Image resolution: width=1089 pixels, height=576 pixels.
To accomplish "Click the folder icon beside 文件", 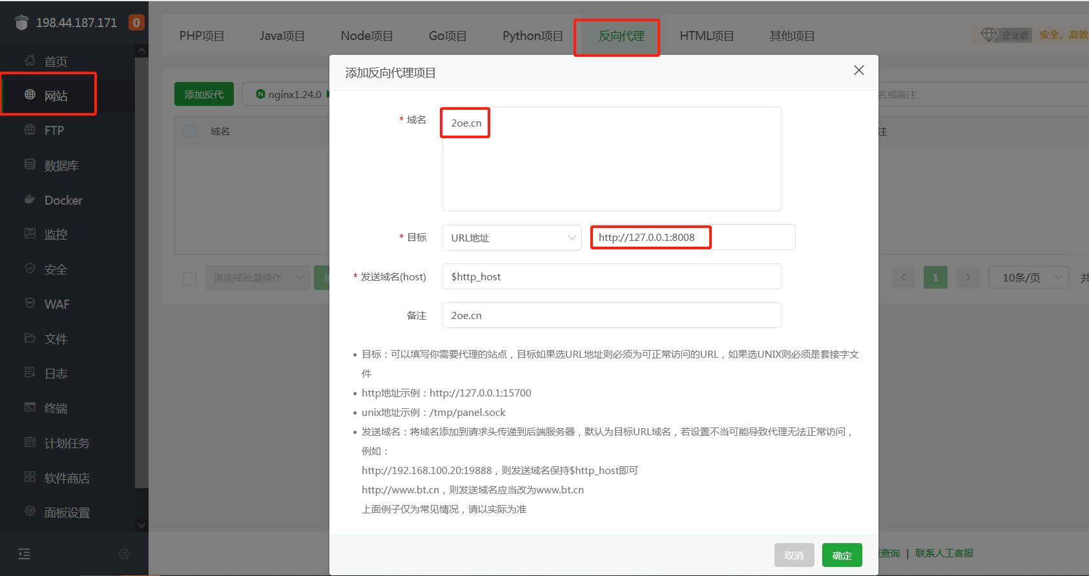I will tap(30, 338).
